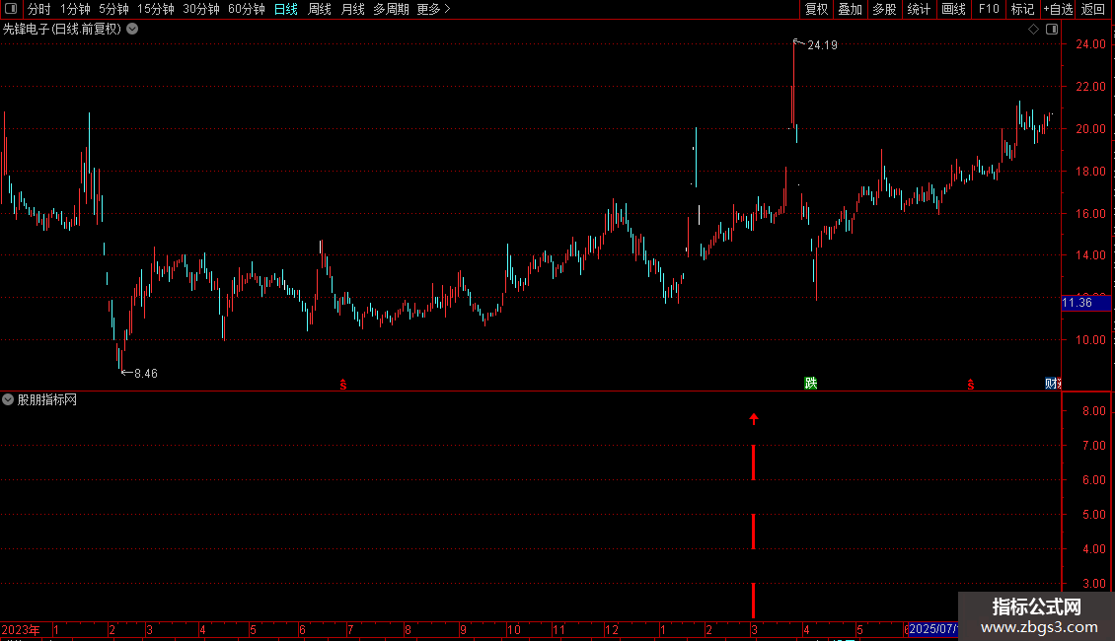
Task: Click the red S marker near July
Action: pyautogui.click(x=343, y=385)
